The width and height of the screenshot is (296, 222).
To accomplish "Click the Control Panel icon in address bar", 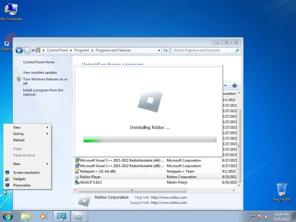I will point(38,50).
